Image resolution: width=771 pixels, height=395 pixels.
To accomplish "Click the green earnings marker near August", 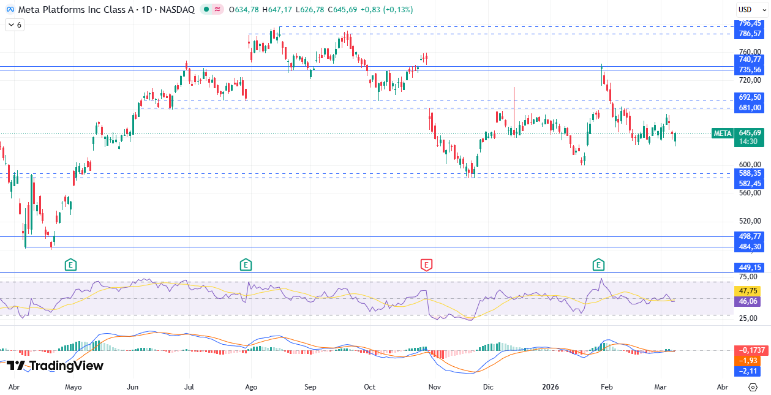I will point(245,265).
